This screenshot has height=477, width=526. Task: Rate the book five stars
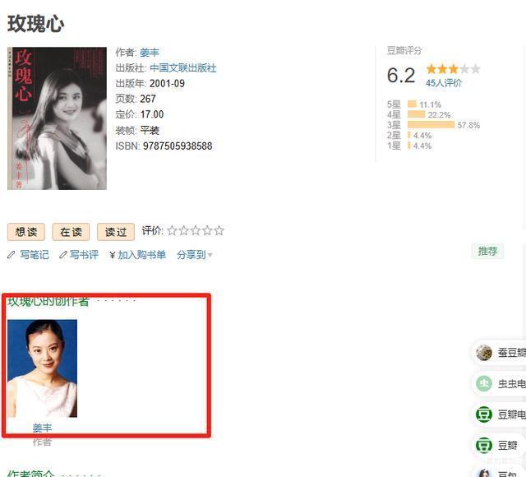coord(219,230)
